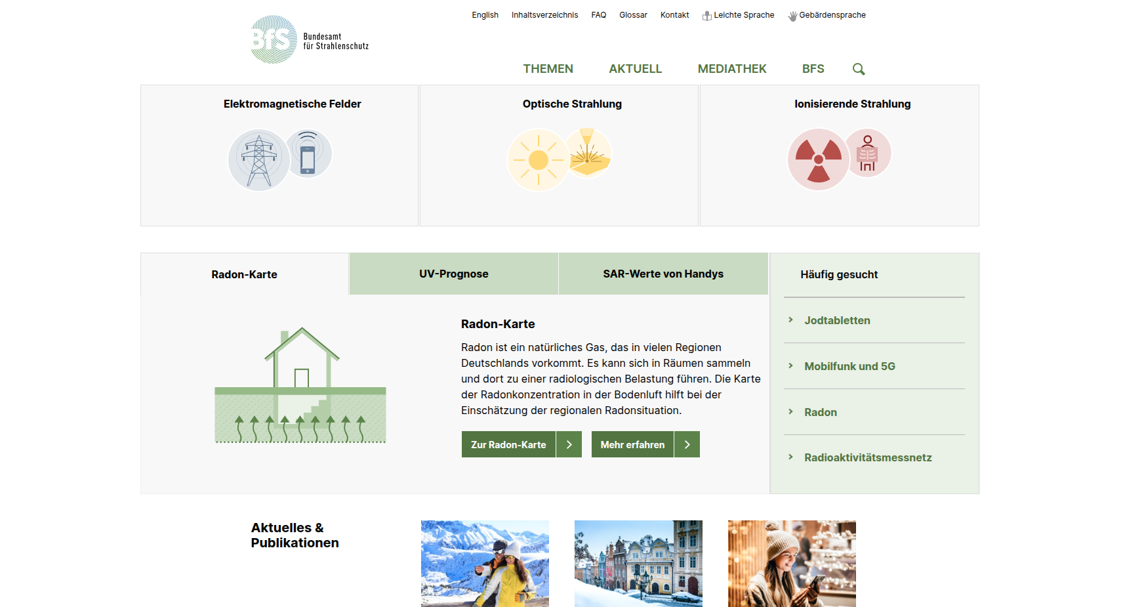
Task: Open the BFS main menu
Action: [813, 69]
